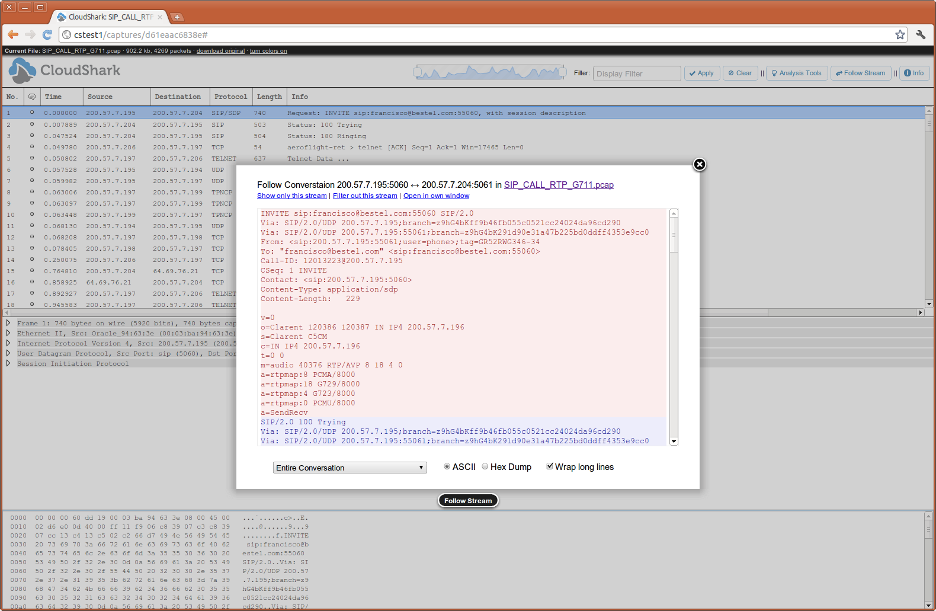Click stream text scrollbar up arrow
This screenshot has height=611, width=936.
674,213
